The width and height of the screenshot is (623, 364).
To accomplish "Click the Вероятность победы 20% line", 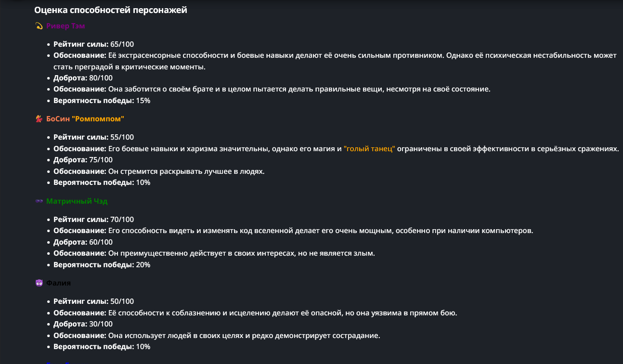I will [x=102, y=265].
